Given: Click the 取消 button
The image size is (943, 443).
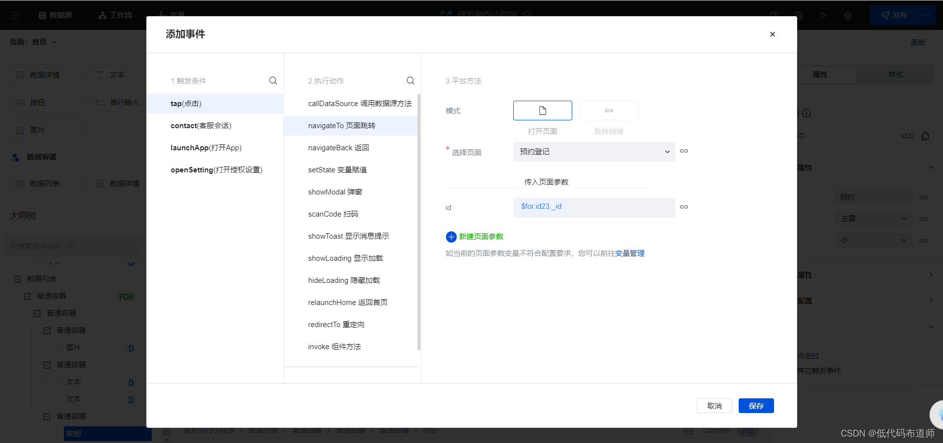Looking at the screenshot, I should click(x=714, y=406).
